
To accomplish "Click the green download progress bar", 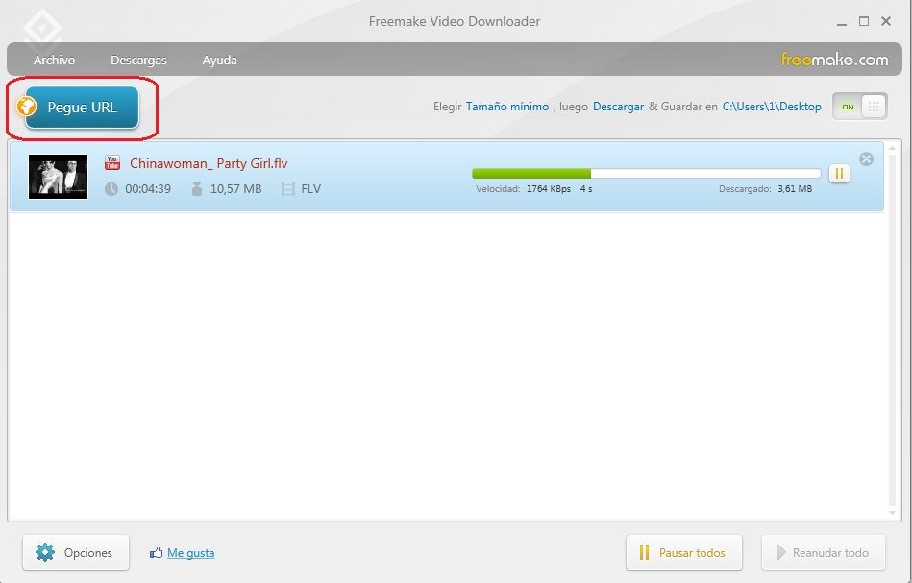I will click(646, 173).
